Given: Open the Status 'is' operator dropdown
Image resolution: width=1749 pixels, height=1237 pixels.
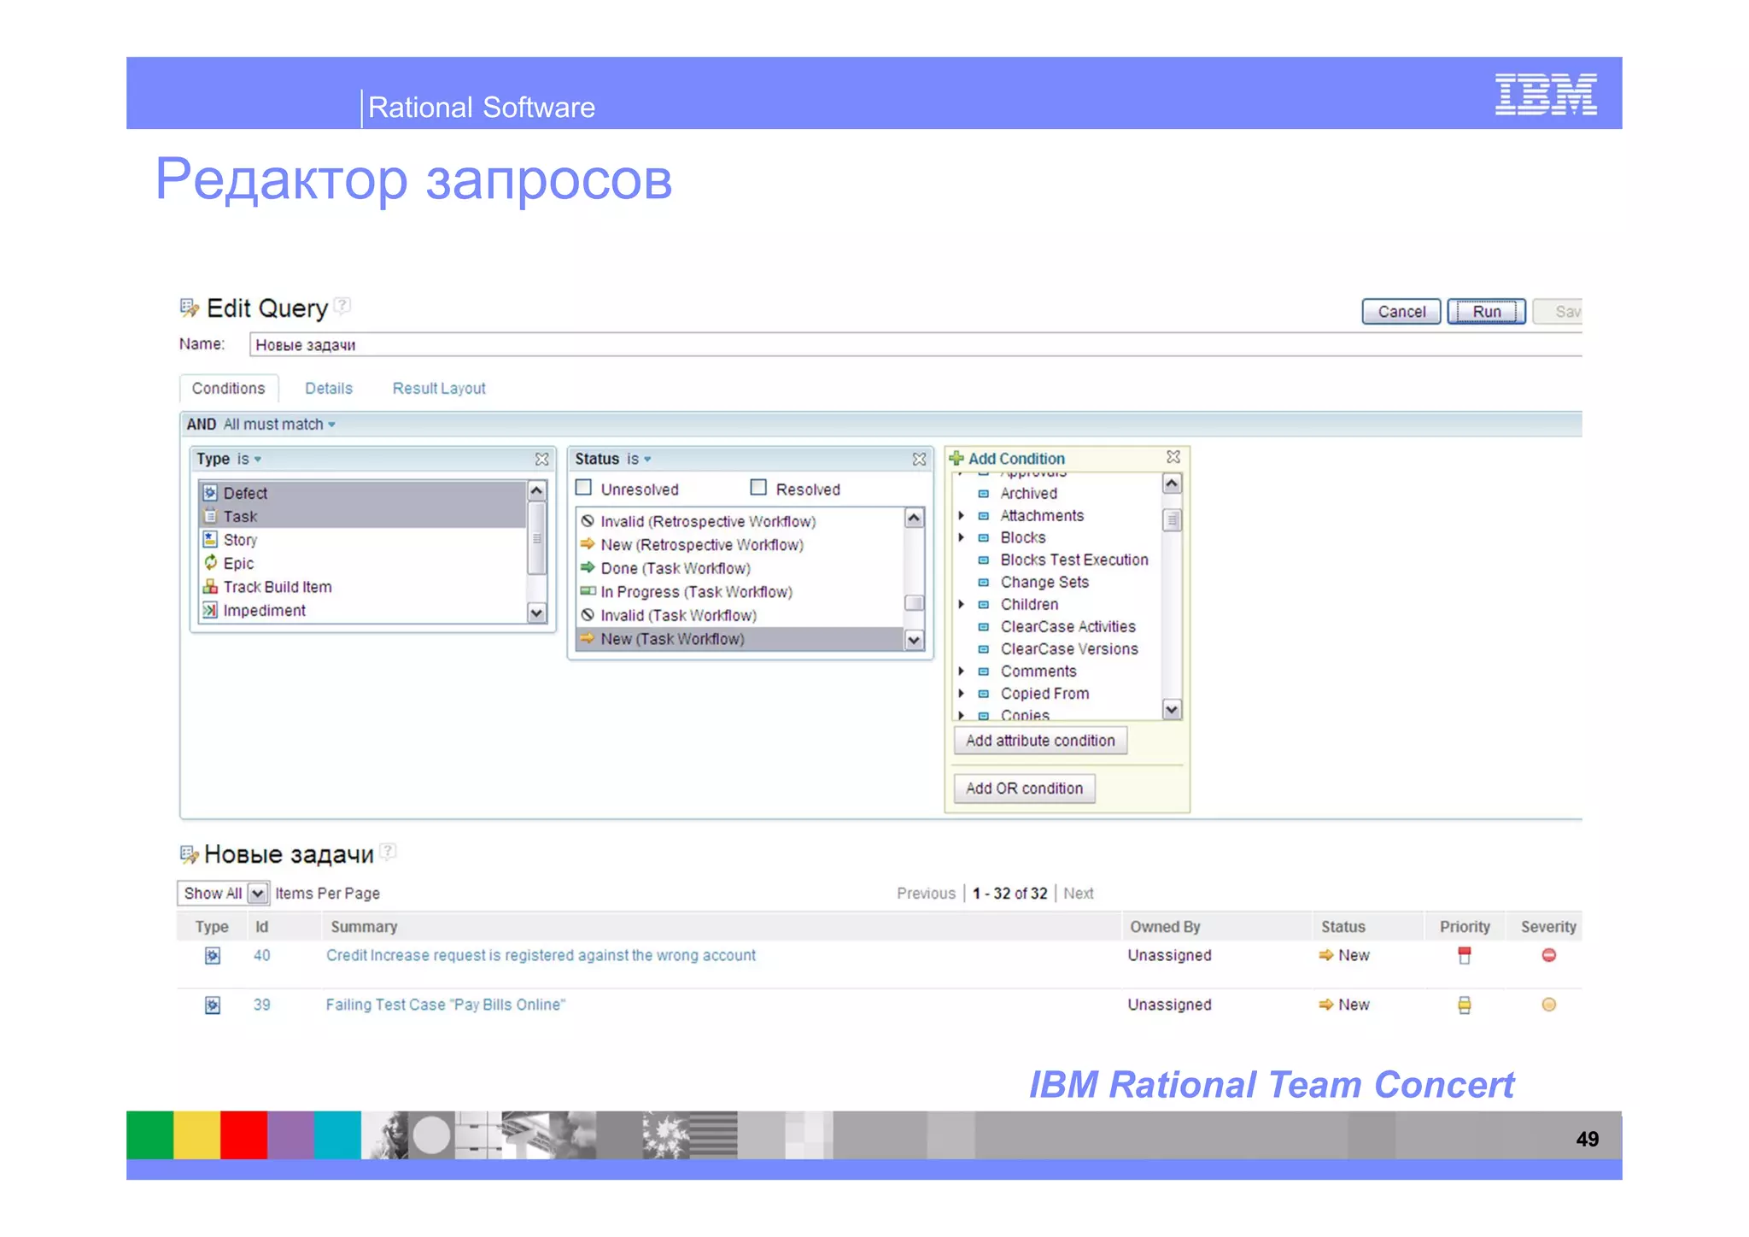Looking at the screenshot, I should click(x=639, y=459).
